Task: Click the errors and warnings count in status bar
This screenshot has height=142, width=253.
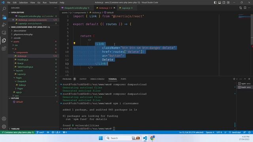Action: coord(56,133)
